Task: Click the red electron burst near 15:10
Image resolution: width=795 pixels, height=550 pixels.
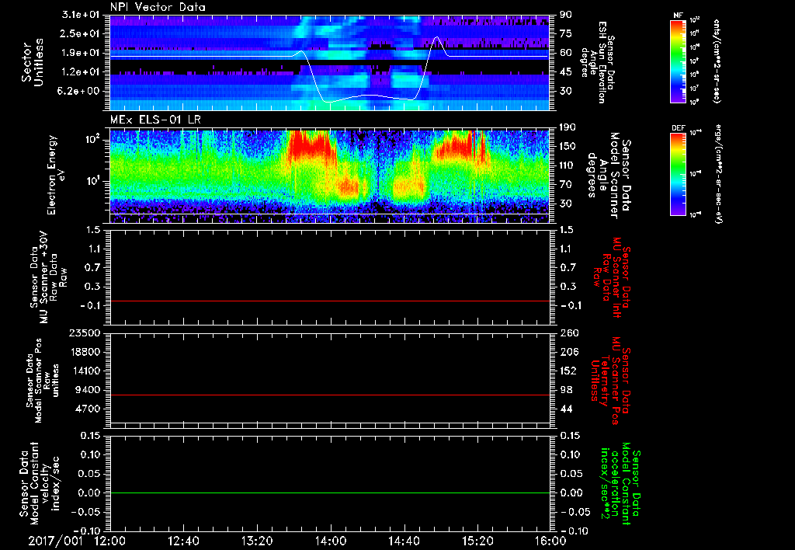Action: tap(460, 147)
